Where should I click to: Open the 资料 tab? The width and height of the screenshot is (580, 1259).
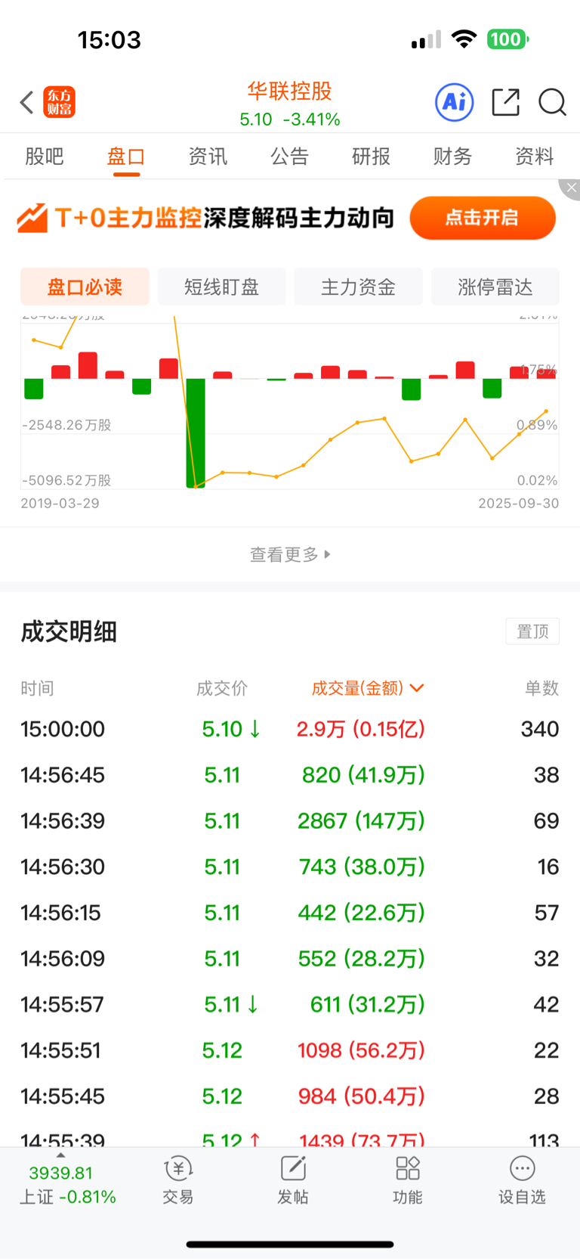click(535, 157)
